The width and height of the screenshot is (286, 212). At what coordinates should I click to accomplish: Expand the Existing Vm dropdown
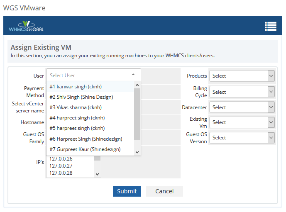242,122
